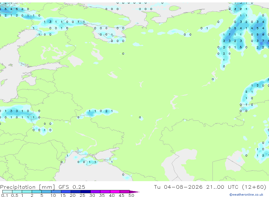
Task: Click the "GFS 0.25" model label
Action: pyautogui.click(x=72, y=187)
